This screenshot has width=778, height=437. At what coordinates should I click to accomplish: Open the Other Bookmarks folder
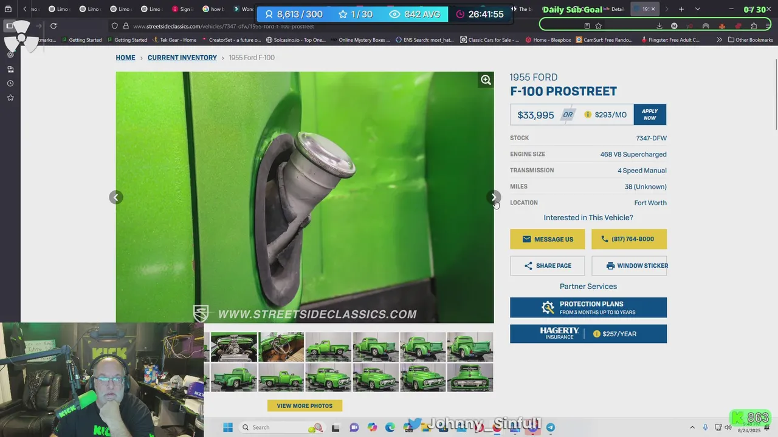749,40
